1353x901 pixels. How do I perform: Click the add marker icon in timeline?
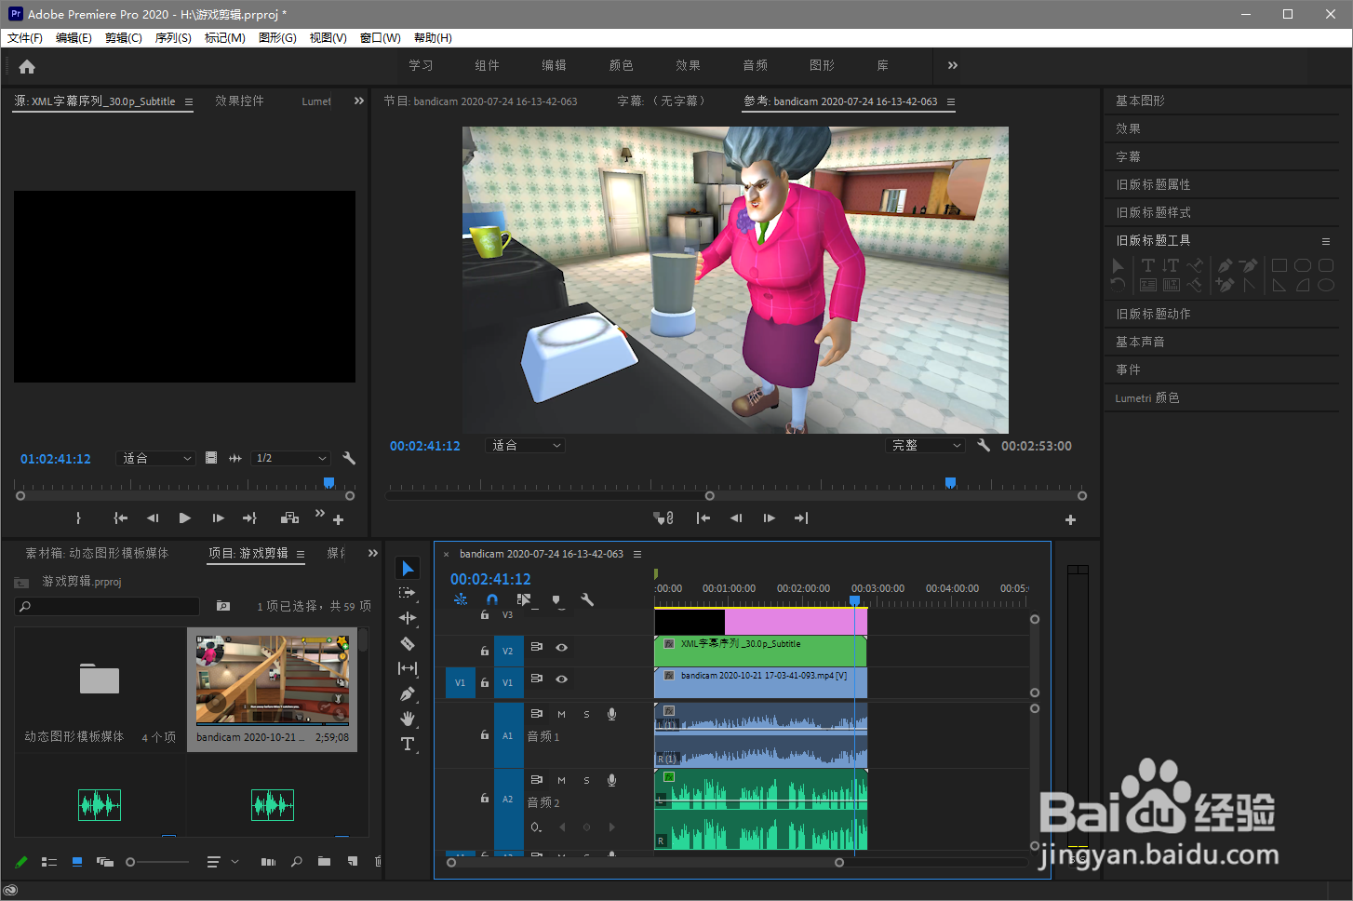pyautogui.click(x=556, y=600)
